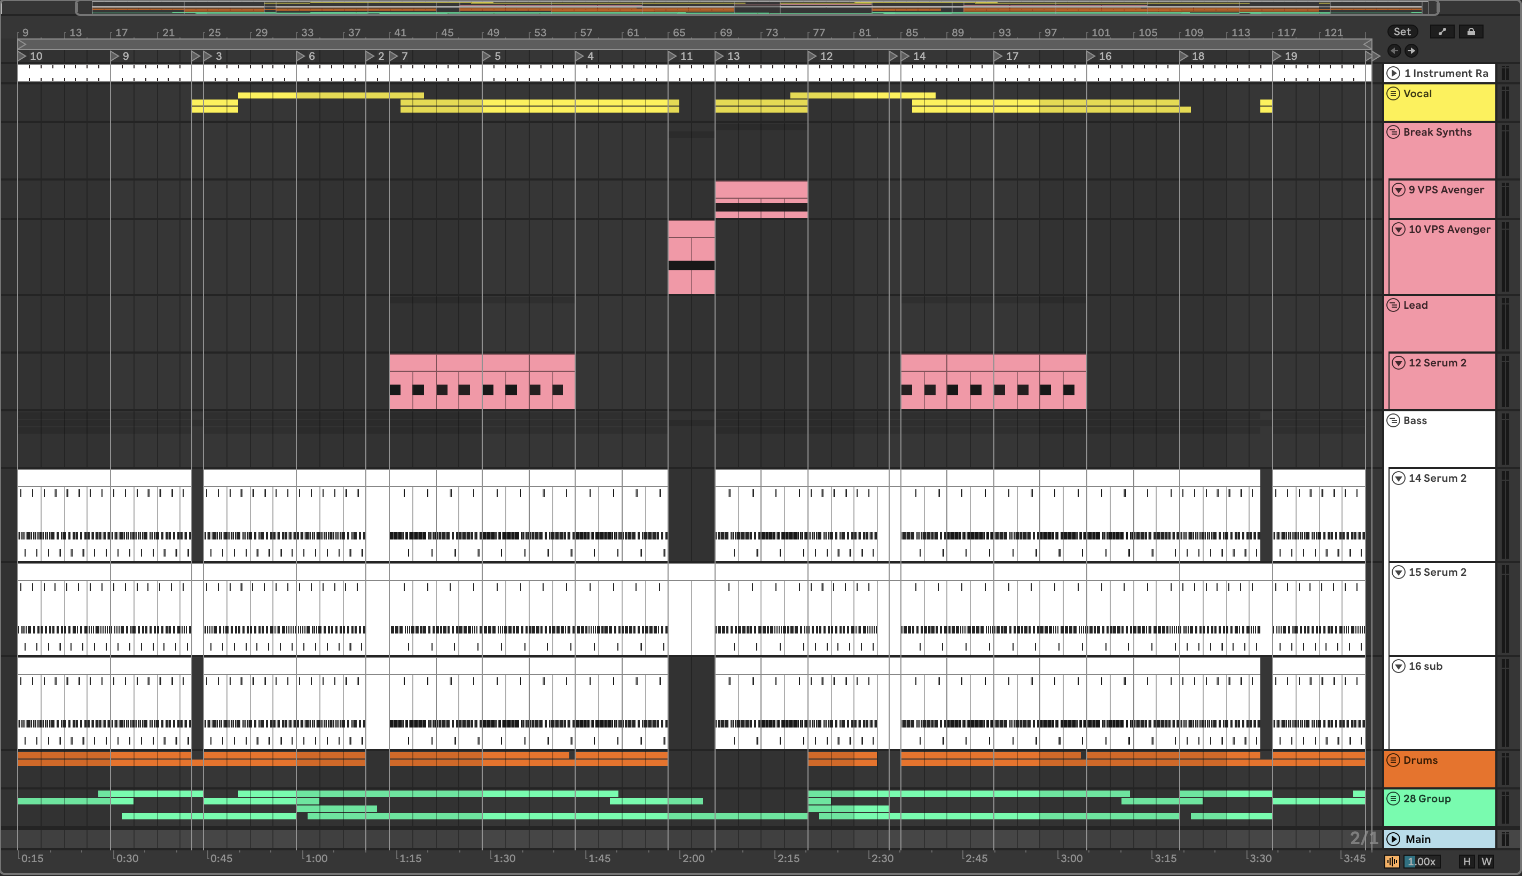This screenshot has height=876, width=1522.
Task: Toggle the waveform display mode button
Action: click(1392, 862)
